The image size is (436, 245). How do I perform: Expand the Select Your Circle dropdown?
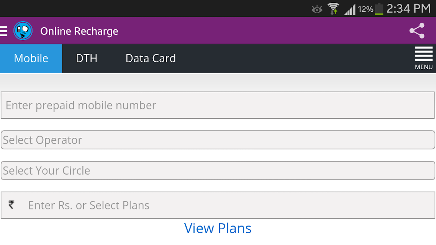[218, 171]
